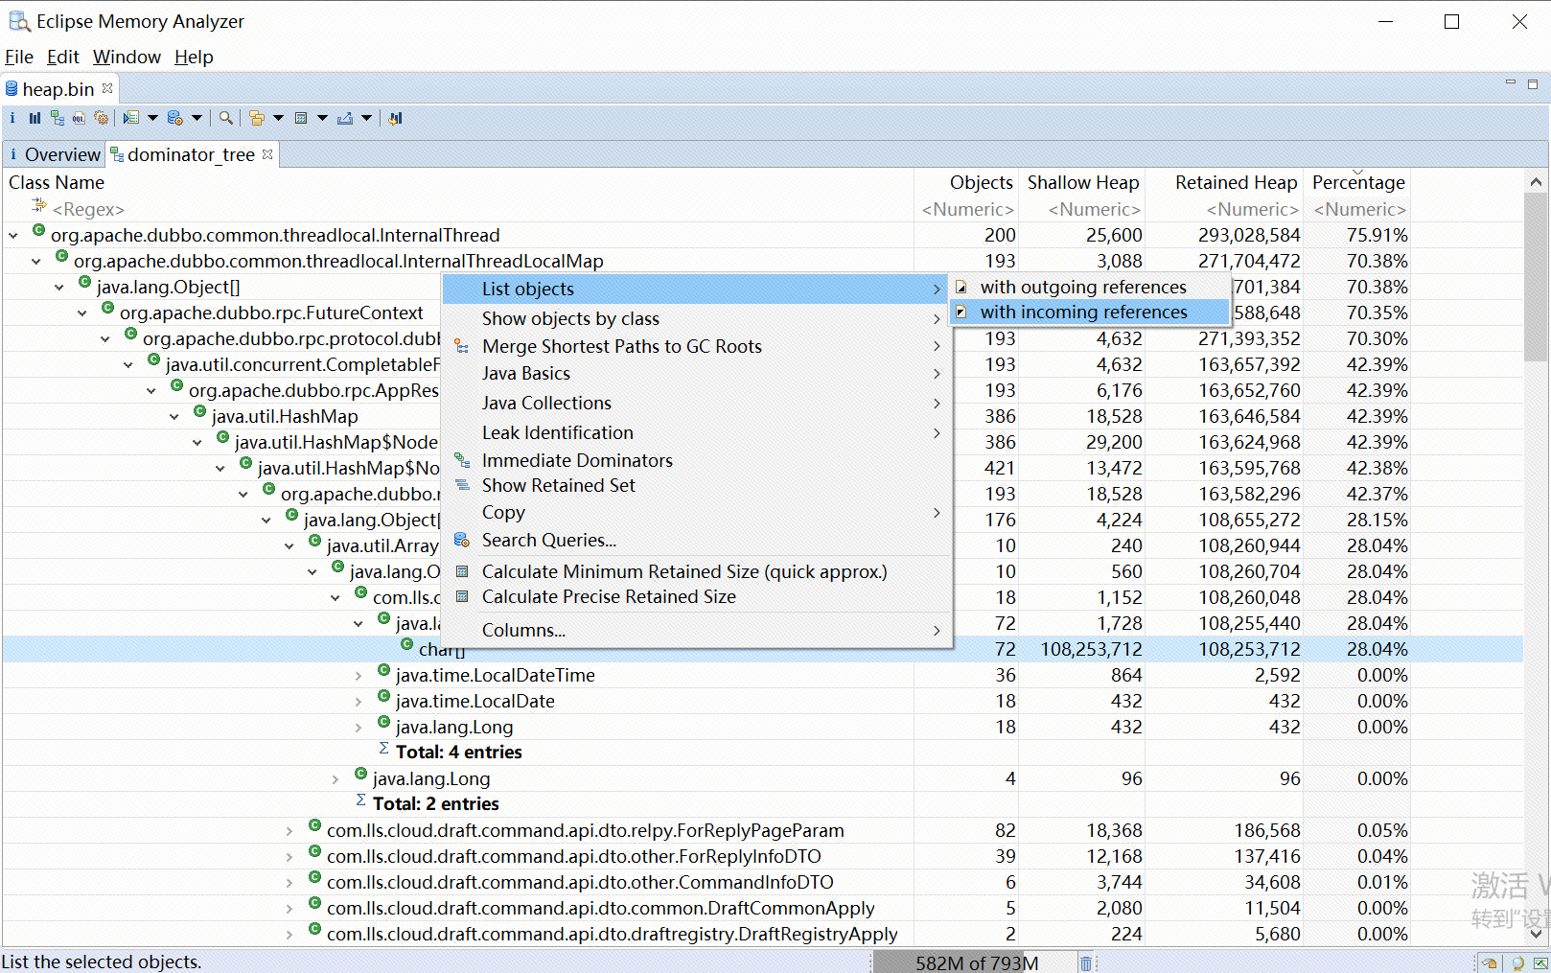Open Java Collections context menu entry
The width and height of the screenshot is (1551, 973).
697,403
